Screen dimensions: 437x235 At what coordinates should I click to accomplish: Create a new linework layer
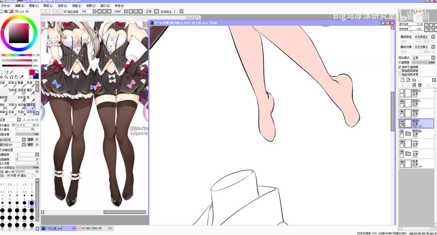pyautogui.click(x=408, y=80)
